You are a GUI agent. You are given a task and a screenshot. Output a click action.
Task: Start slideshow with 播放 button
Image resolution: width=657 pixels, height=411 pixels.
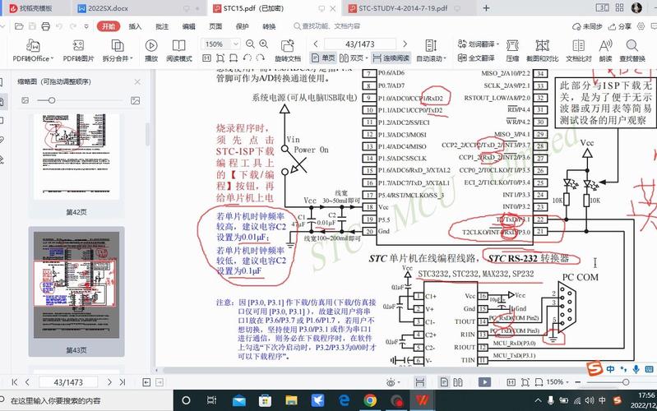point(150,50)
